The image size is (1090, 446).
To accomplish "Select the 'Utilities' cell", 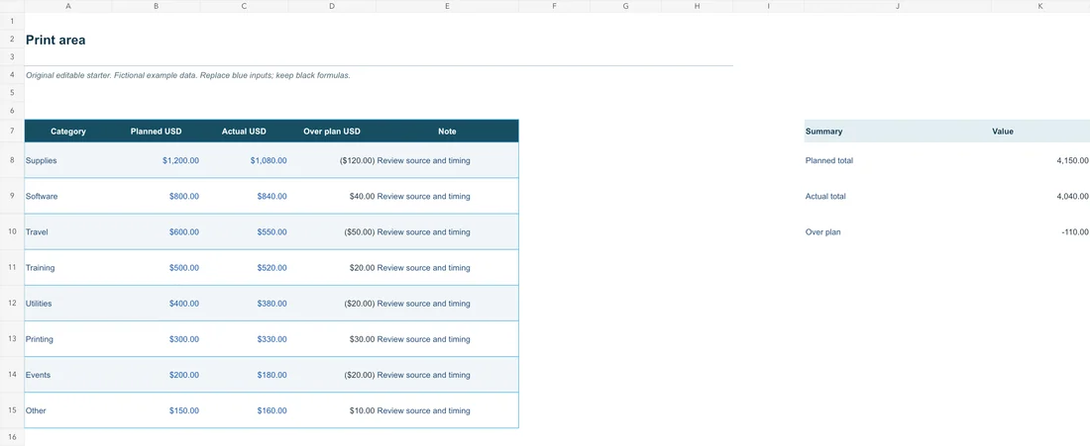I will tap(68, 304).
